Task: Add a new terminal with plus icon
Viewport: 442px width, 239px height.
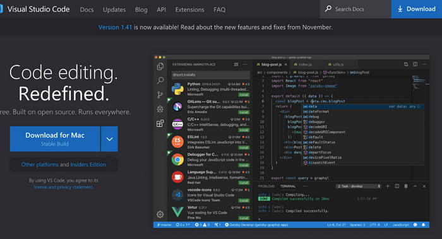Action: pyautogui.click(x=388, y=186)
